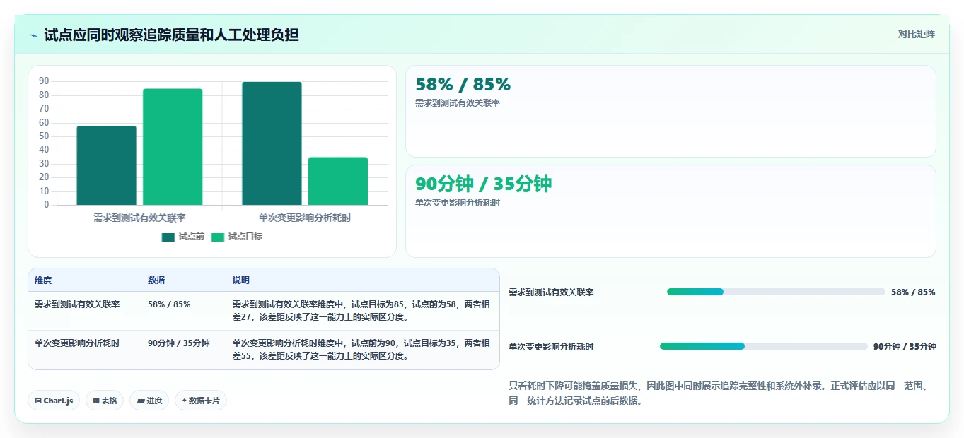Viewport: 964px width, 438px height.
Task: Click the 对比矩阵 label in header
Action: coord(917,34)
